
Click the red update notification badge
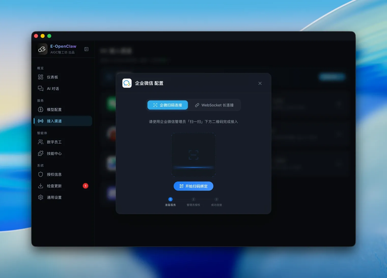click(x=86, y=186)
